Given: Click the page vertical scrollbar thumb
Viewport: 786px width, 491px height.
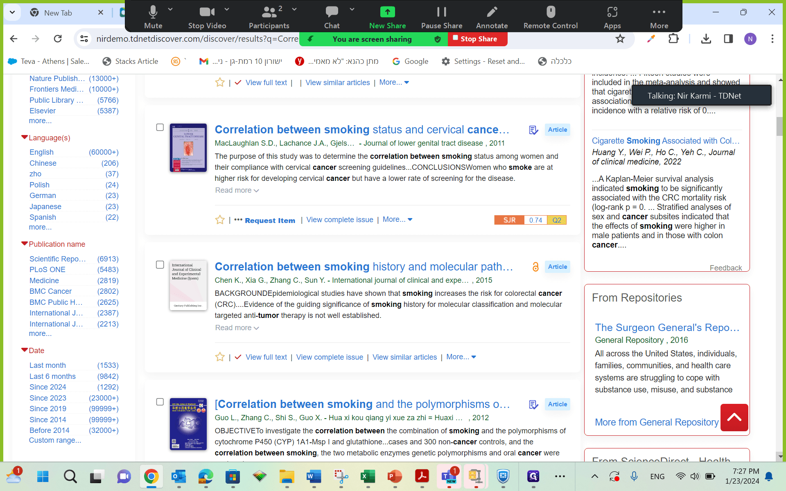Looking at the screenshot, I should [780, 126].
